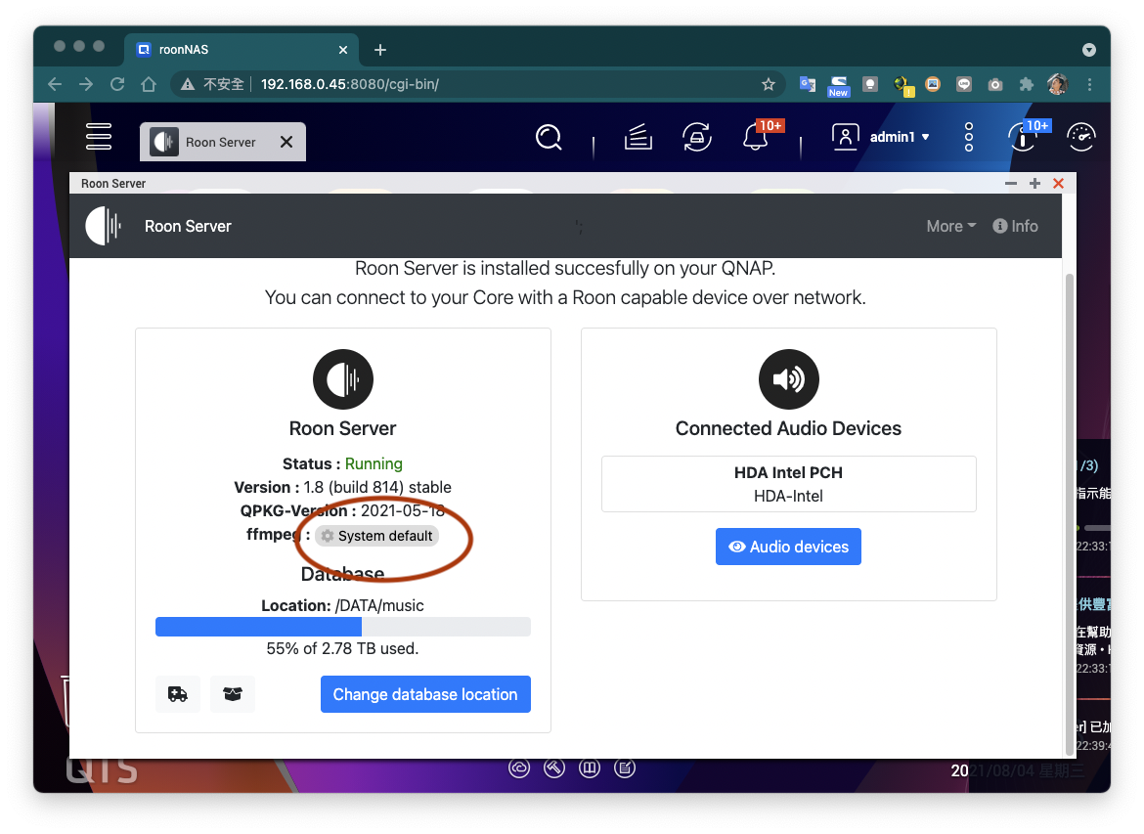Open the background tasks stack icon
This screenshot has height=834, width=1144.
(x=638, y=137)
